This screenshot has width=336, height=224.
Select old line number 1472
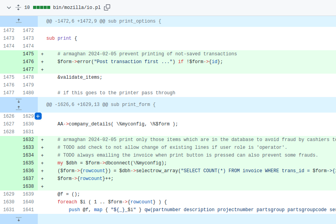coord(9,30)
